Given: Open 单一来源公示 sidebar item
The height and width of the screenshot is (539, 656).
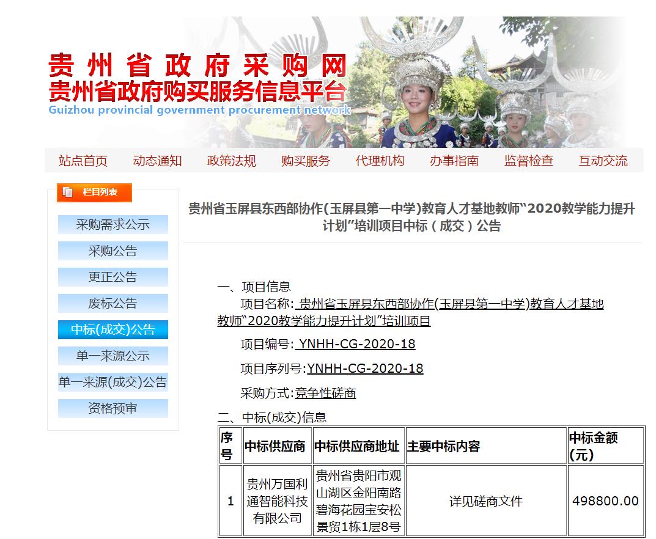Looking at the screenshot, I should click(x=112, y=356).
